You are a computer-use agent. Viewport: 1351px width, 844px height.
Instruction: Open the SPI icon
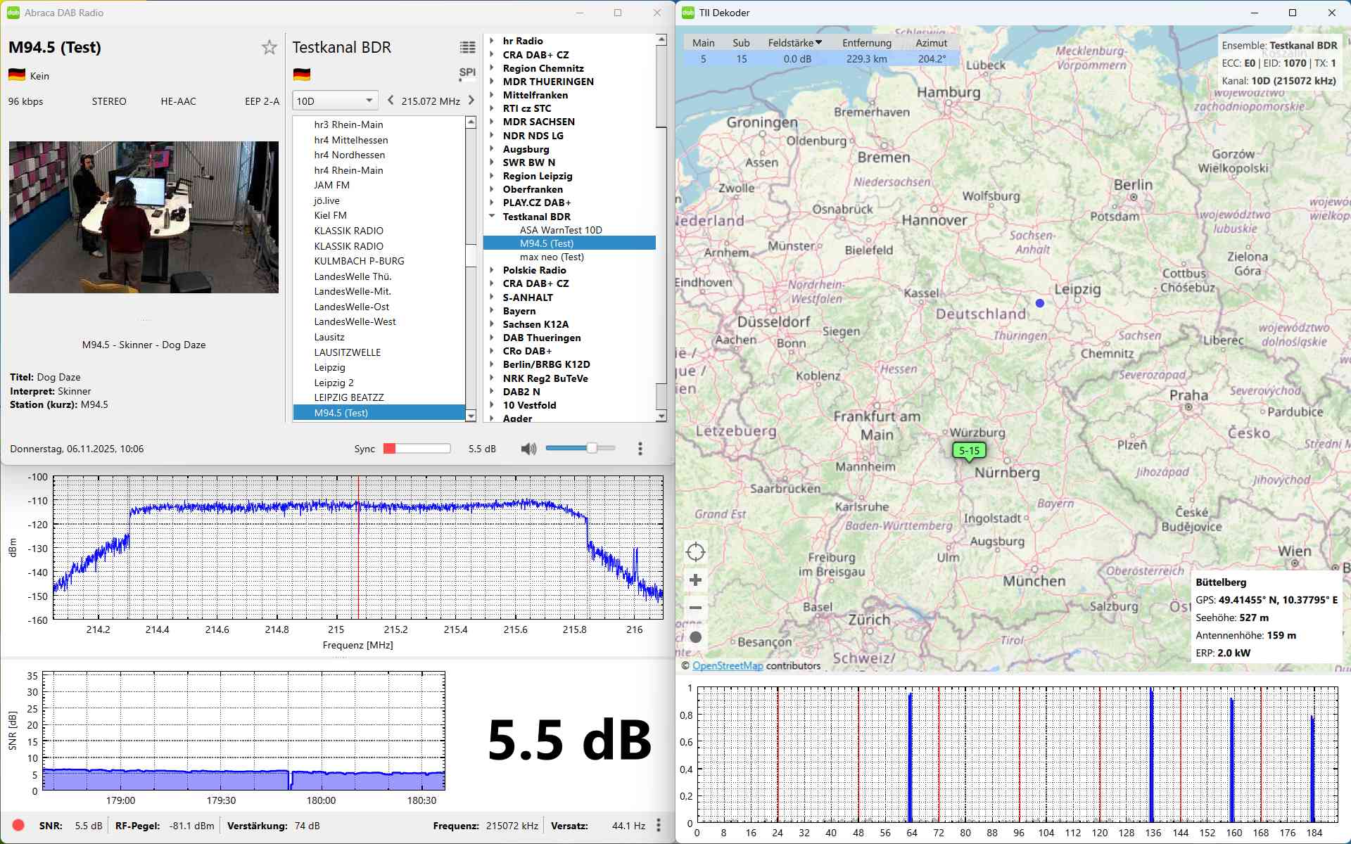467,73
